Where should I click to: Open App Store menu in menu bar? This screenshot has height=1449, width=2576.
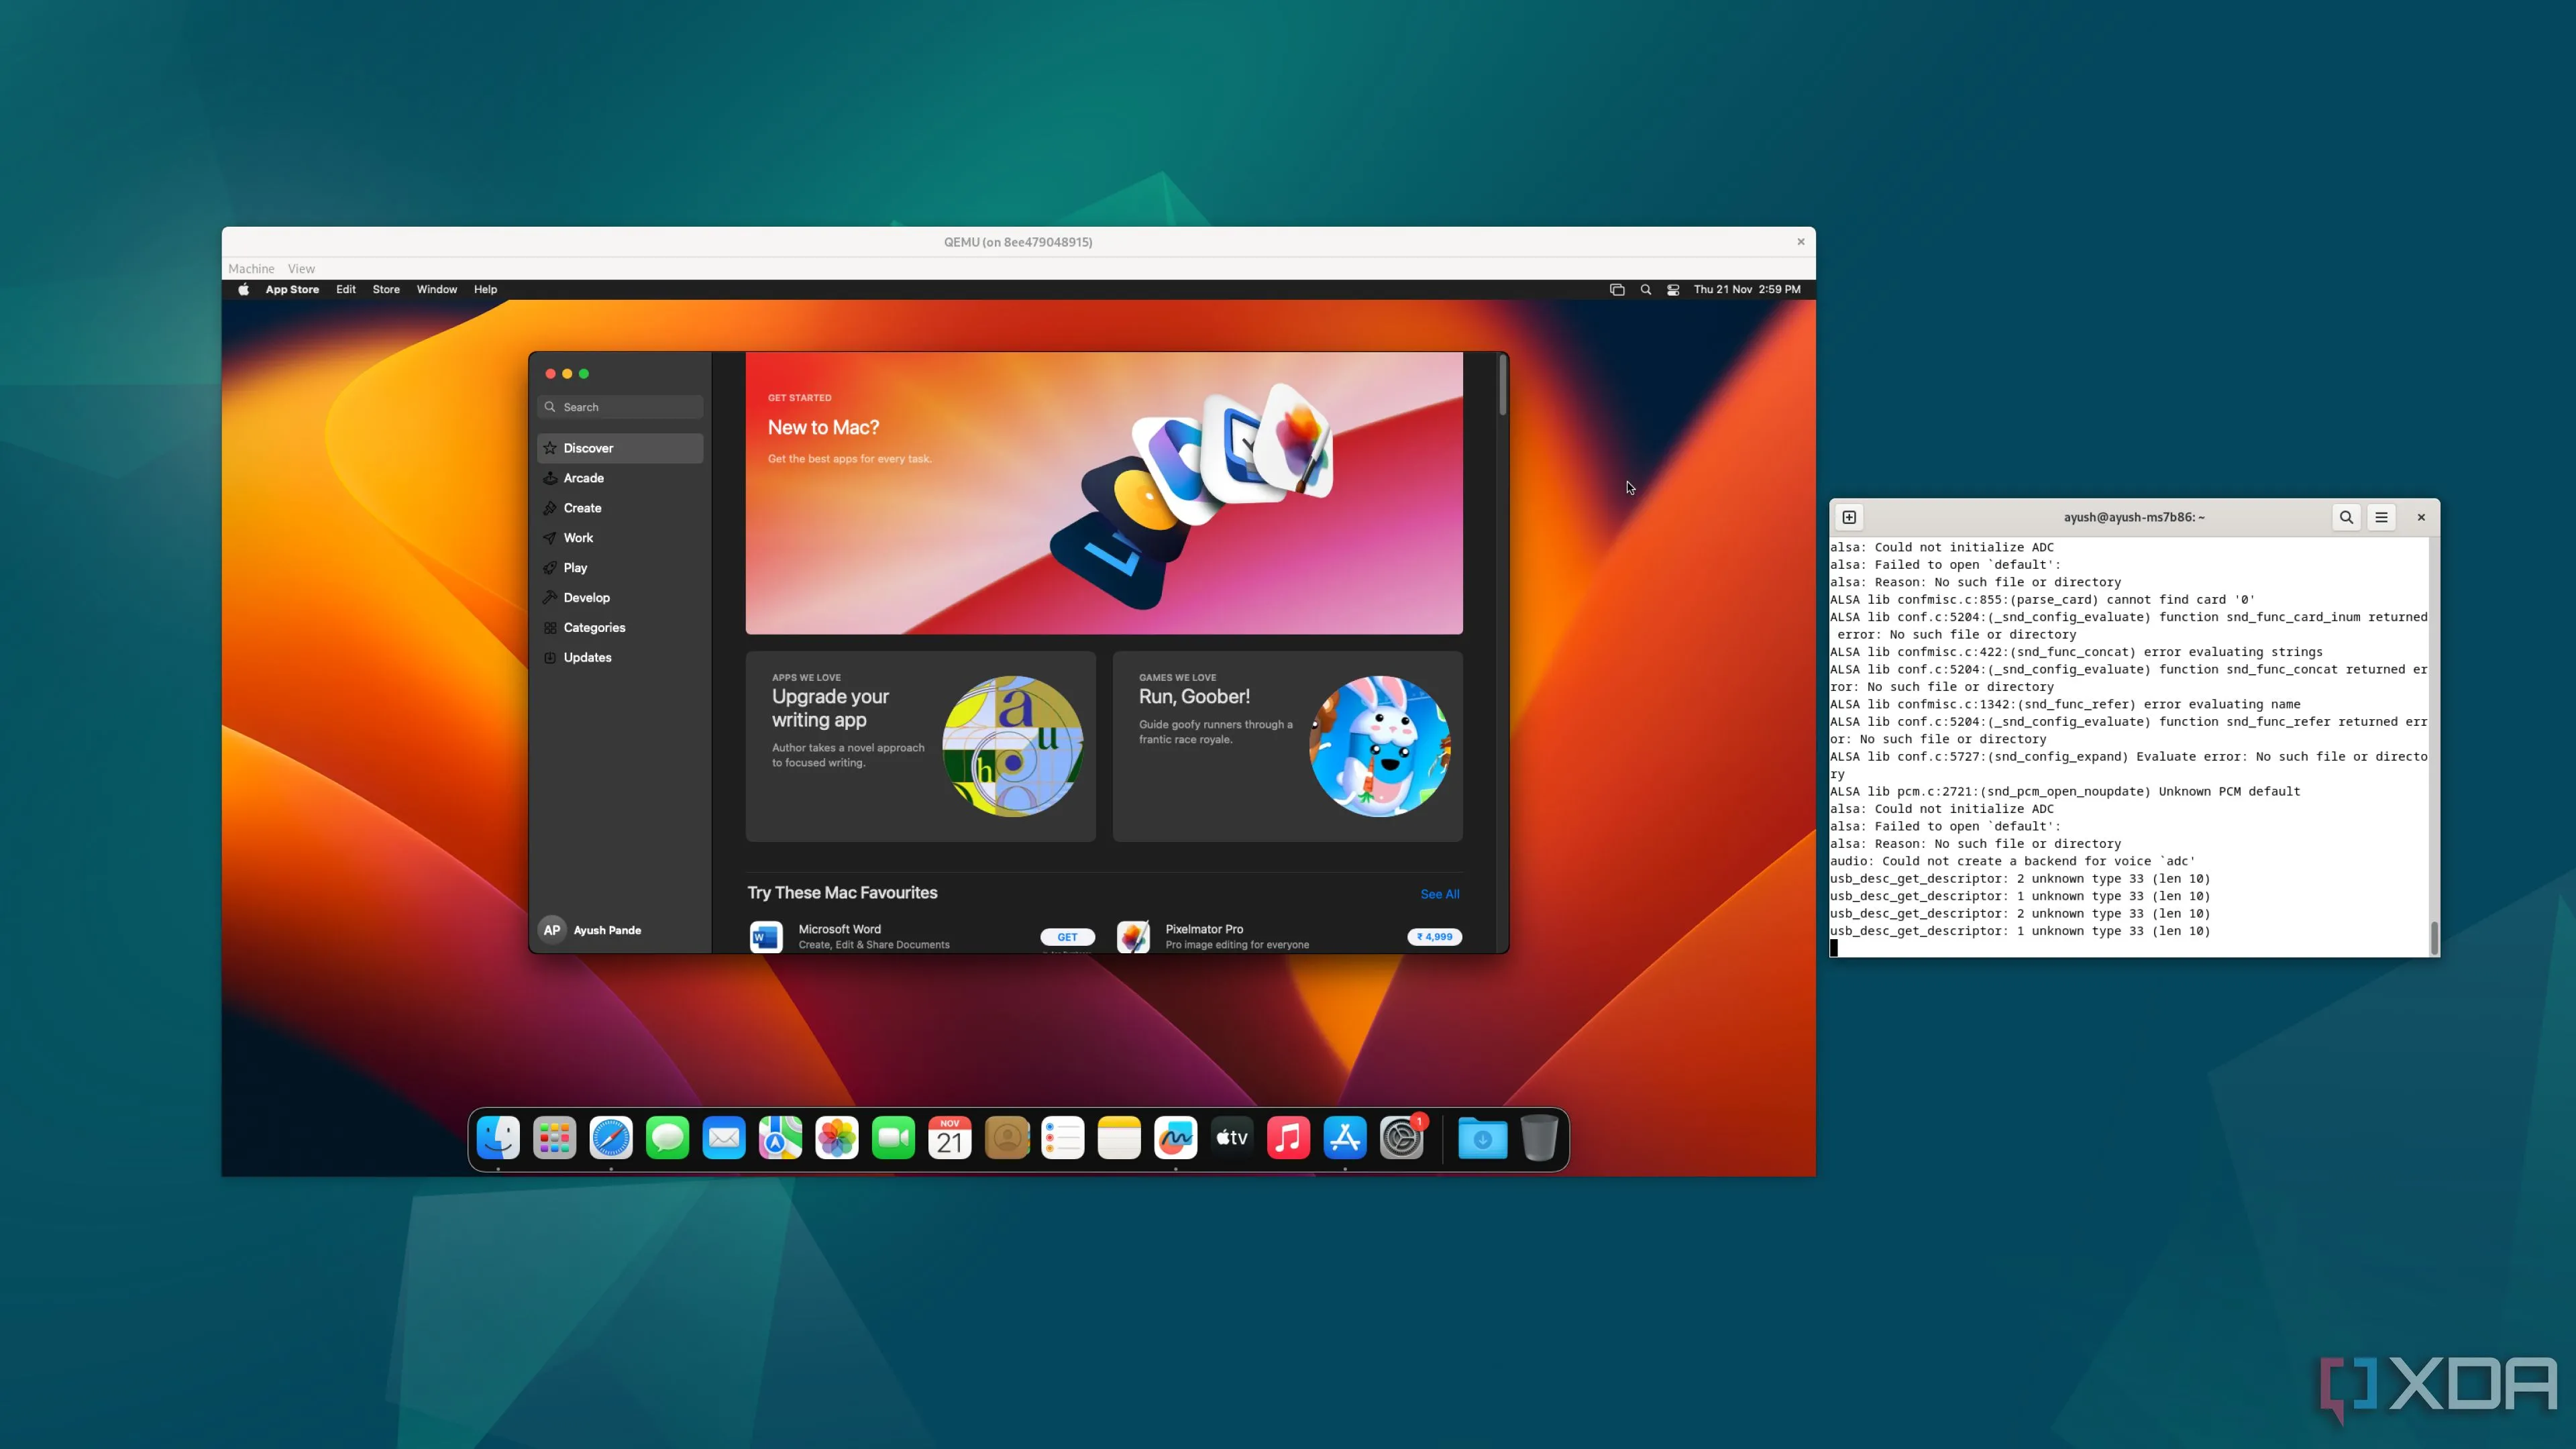(292, 290)
